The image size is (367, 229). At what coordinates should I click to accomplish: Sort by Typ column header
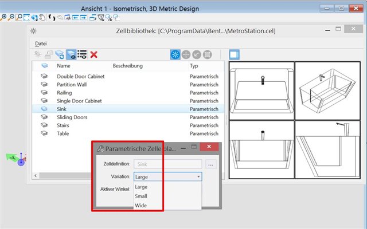pos(194,66)
